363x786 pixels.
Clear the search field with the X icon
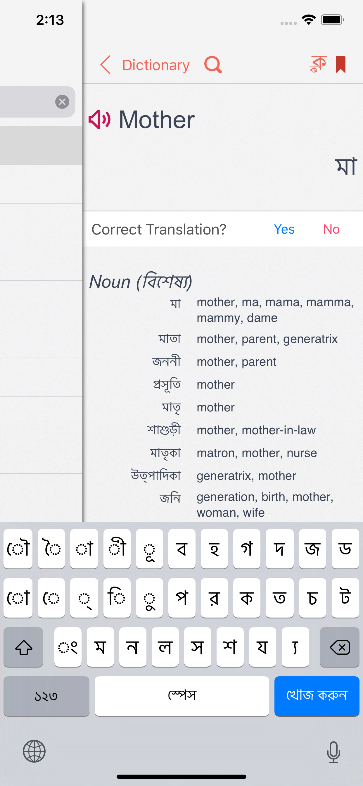click(x=62, y=101)
